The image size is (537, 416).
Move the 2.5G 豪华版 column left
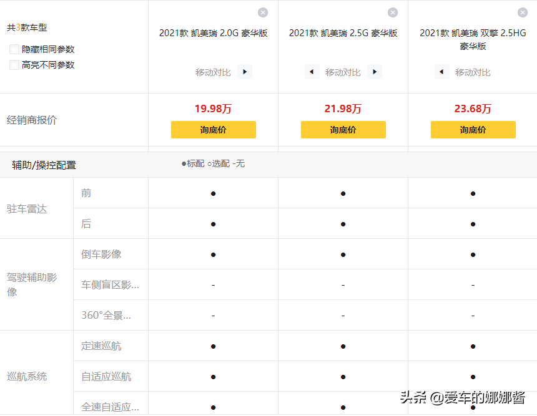click(312, 72)
